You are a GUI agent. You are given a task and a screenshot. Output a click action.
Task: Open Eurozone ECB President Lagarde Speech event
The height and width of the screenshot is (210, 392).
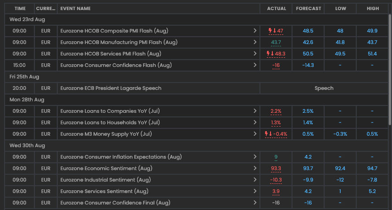coord(111,88)
